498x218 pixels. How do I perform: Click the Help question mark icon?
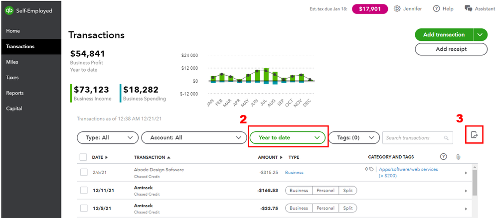click(436, 8)
